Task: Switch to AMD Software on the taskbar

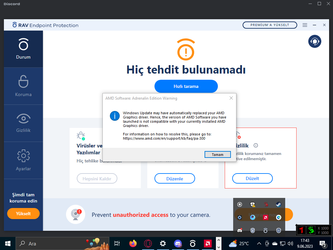Action: tap(207, 243)
